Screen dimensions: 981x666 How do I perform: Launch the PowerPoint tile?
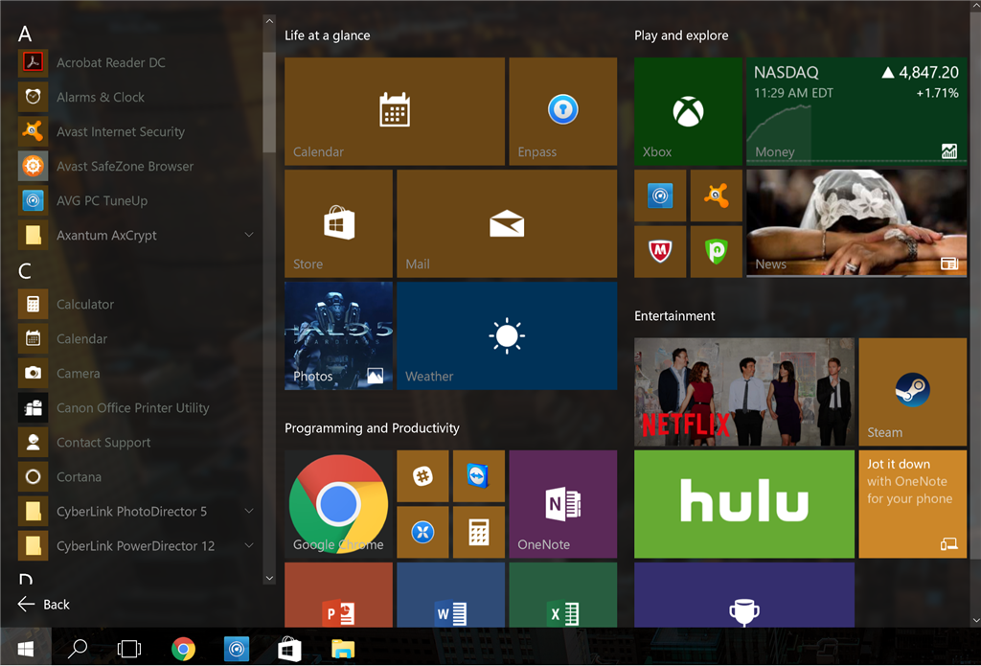tap(338, 595)
